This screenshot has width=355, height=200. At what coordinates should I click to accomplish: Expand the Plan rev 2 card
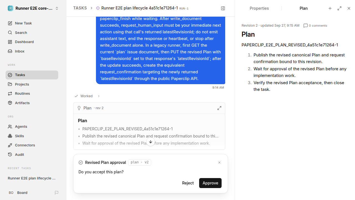219,108
